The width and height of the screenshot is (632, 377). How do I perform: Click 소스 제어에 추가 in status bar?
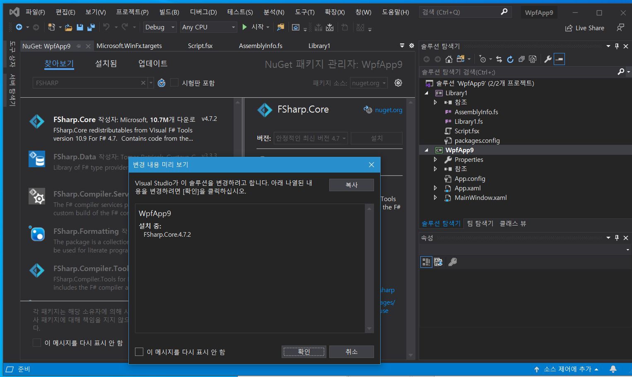coord(567,369)
